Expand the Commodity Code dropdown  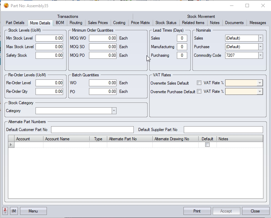[x=260, y=55]
